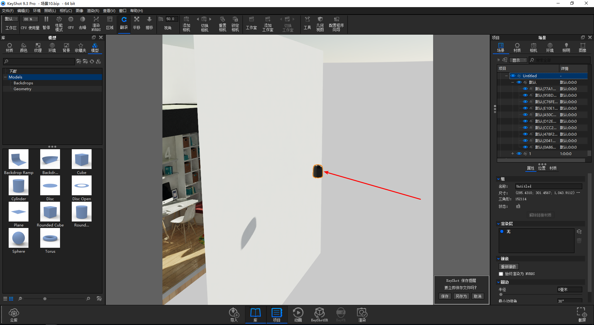This screenshot has width=594, height=325.
Task: Toggle visibility of 默认(D12E... part
Action: click(x=525, y=121)
